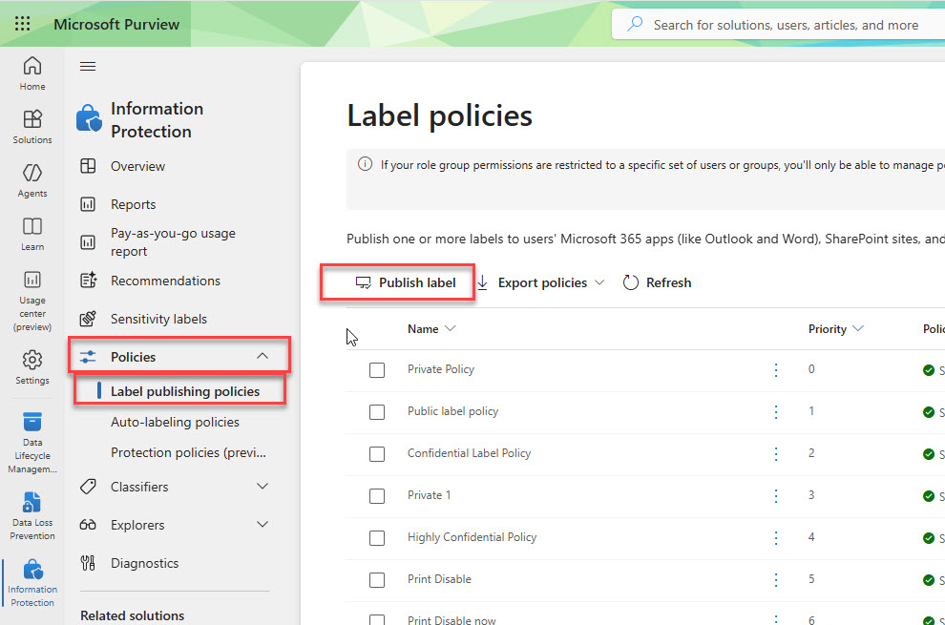Open Data Loss Prevention solution

click(x=31, y=516)
